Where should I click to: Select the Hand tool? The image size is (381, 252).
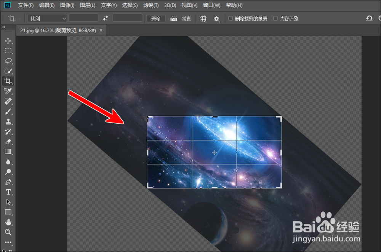click(x=8, y=222)
